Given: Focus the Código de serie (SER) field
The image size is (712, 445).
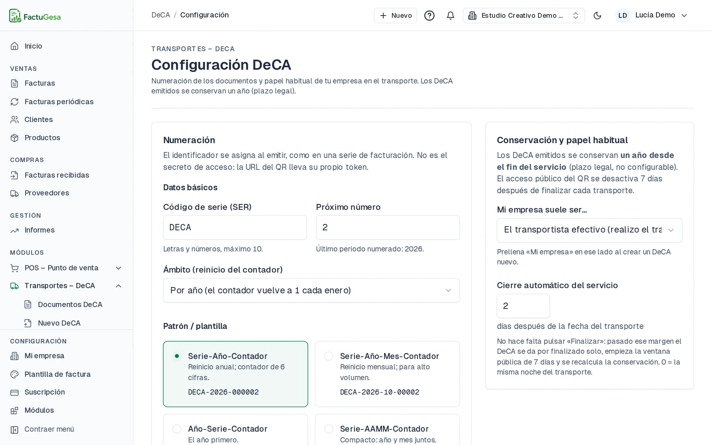Looking at the screenshot, I should coord(235,227).
